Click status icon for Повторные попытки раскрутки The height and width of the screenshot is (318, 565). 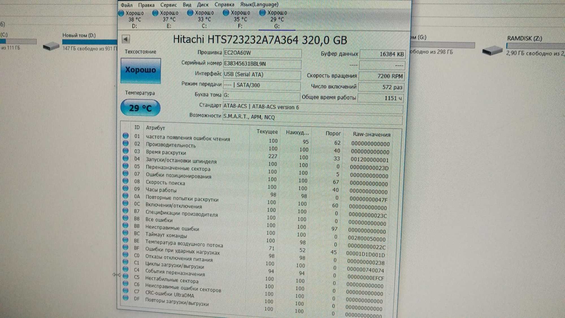[x=126, y=196]
